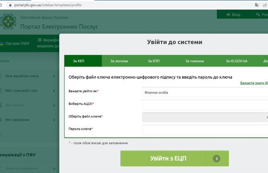
Task: Open the Бажаєте знати більше link
Action: pos(254,83)
